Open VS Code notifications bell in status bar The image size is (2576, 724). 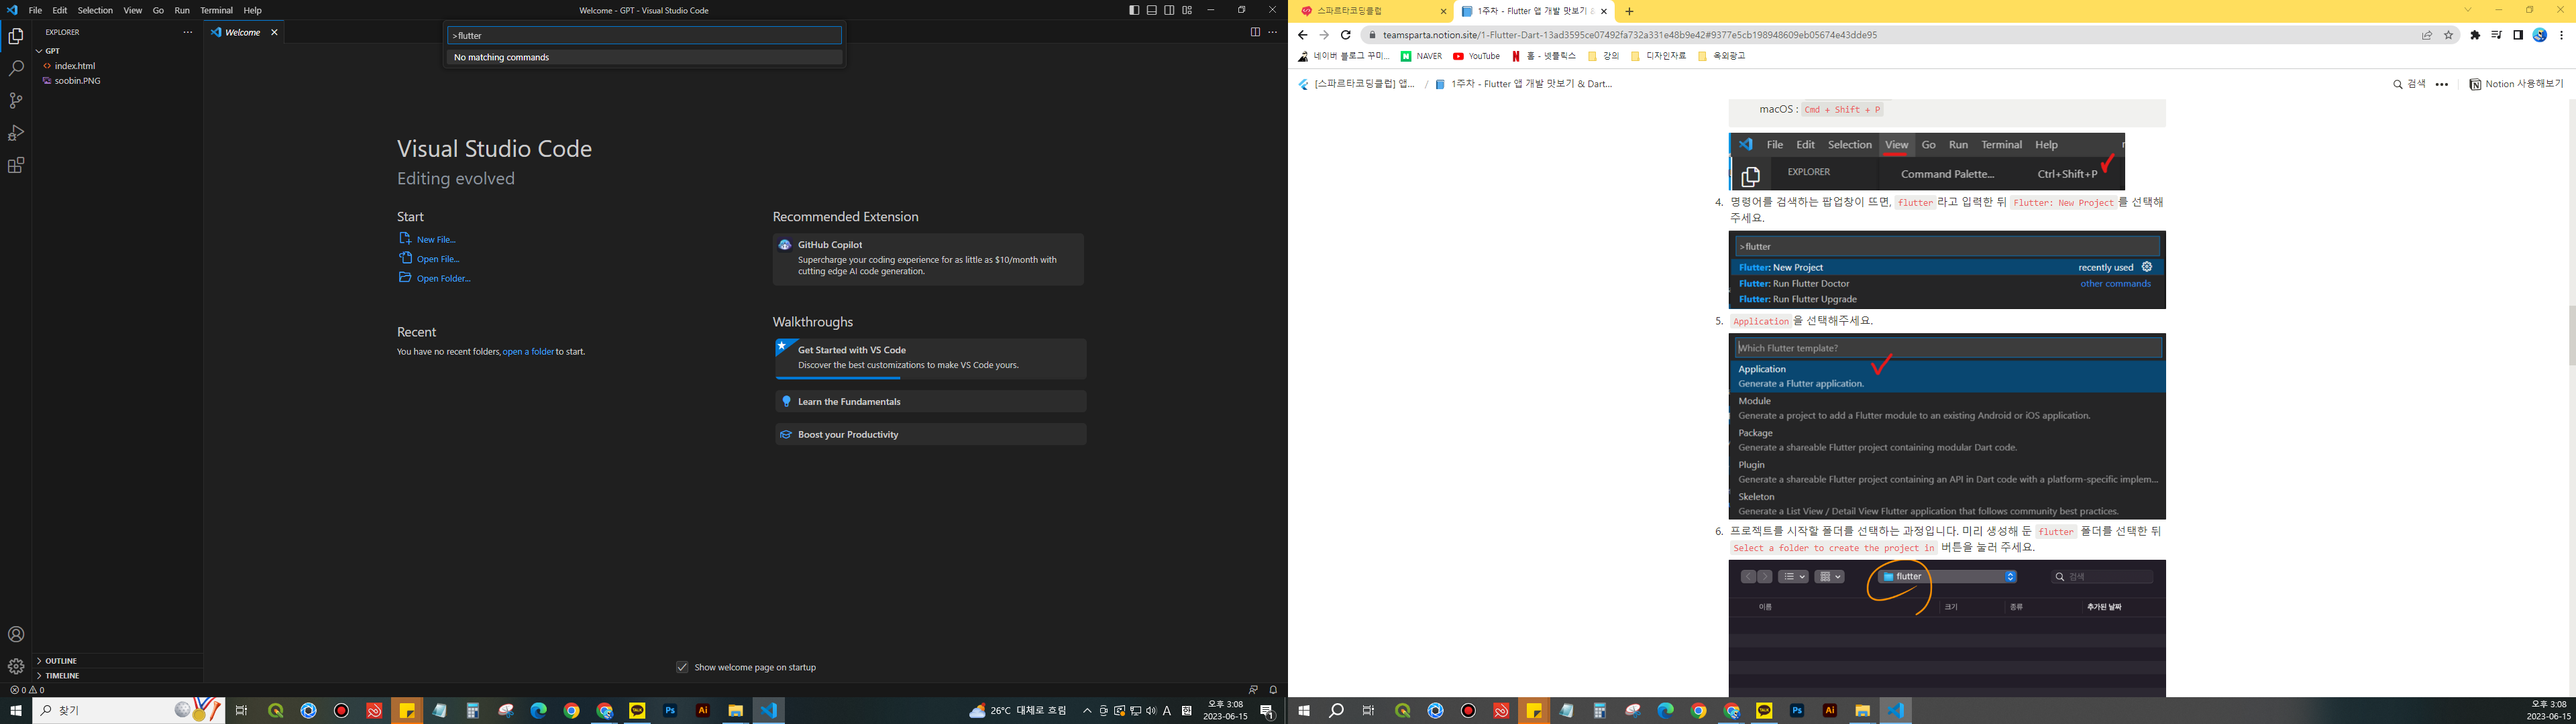(1273, 690)
